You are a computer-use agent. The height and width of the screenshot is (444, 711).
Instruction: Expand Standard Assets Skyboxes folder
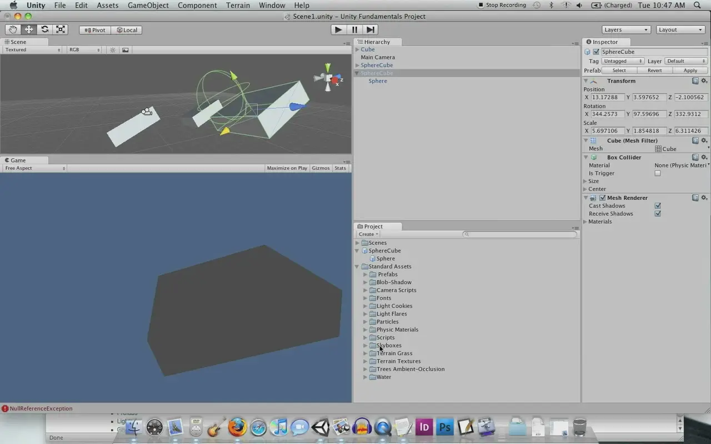(x=365, y=346)
